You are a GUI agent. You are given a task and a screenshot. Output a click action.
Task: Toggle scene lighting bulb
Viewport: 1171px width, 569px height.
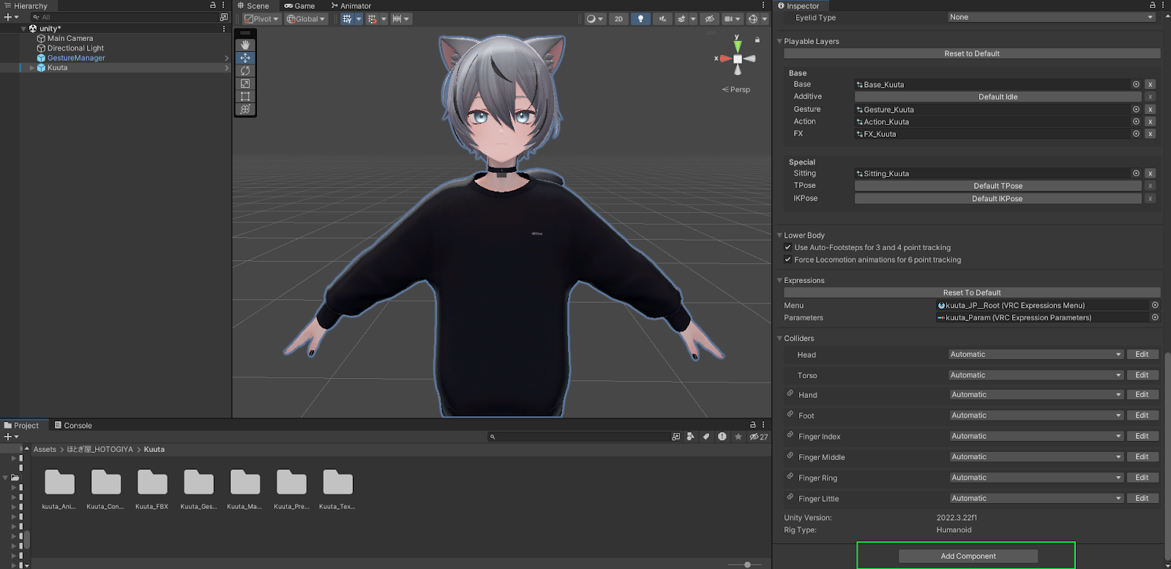[x=640, y=19]
